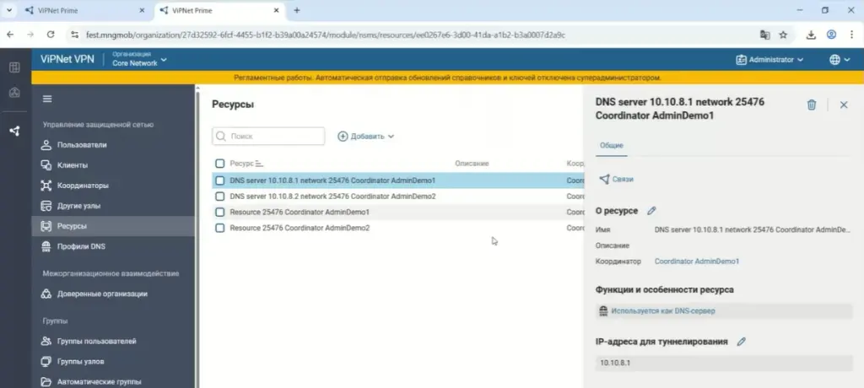Image resolution: width=864 pixels, height=388 pixels.
Task: Open a new browser tab
Action: tap(297, 10)
